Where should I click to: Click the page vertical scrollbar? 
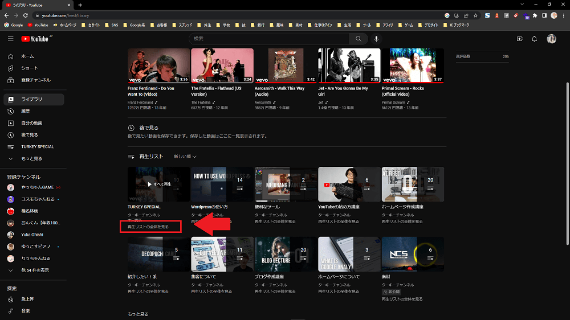[567, 163]
